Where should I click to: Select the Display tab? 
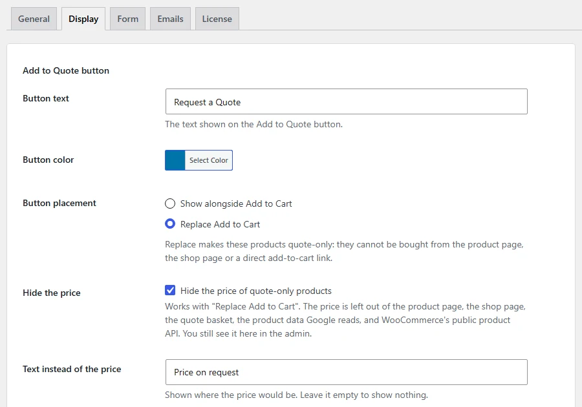pyautogui.click(x=83, y=19)
